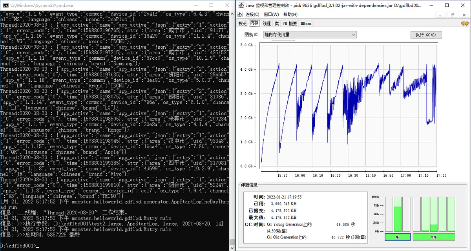Click the 1.0 Gb chart axis label
Image resolution: width=471 pixels, height=251 pixels.
click(246, 142)
